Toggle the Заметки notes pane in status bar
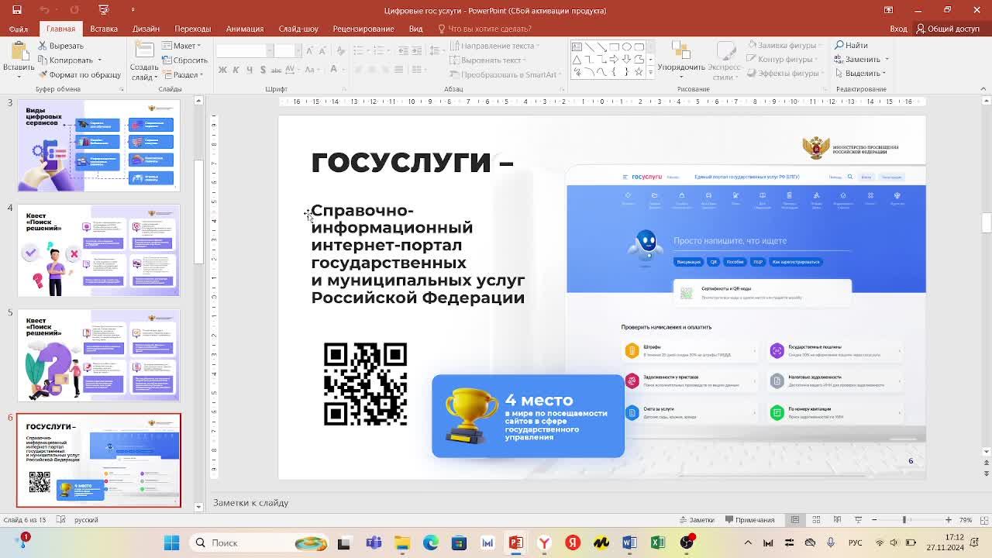Image resolution: width=992 pixels, height=558 pixels. 695,520
